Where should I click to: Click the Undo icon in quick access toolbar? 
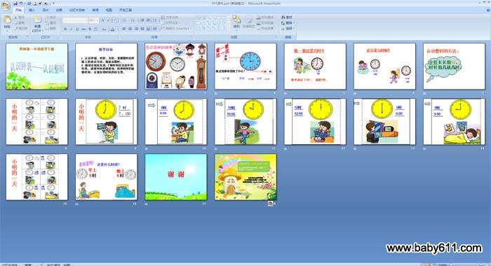pyautogui.click(x=21, y=3)
